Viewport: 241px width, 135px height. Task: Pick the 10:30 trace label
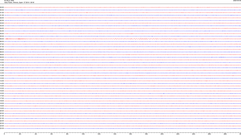2,62
